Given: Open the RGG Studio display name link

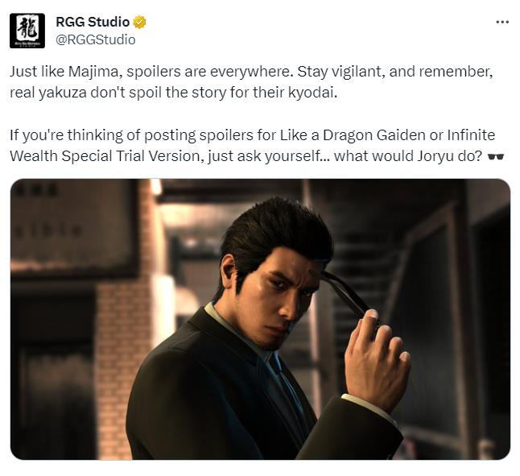Looking at the screenshot, I should 93,22.
